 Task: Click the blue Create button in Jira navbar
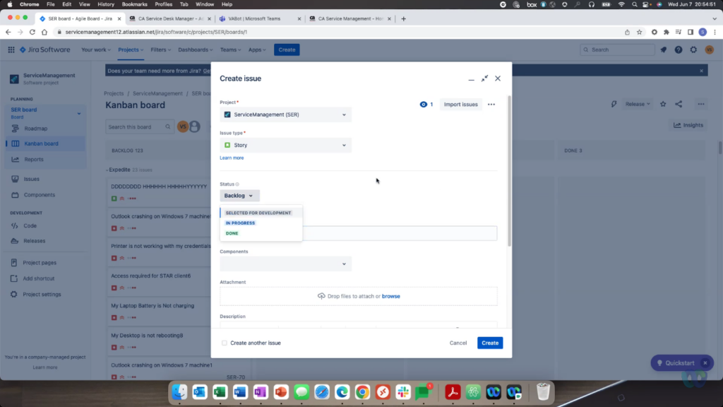coord(287,50)
